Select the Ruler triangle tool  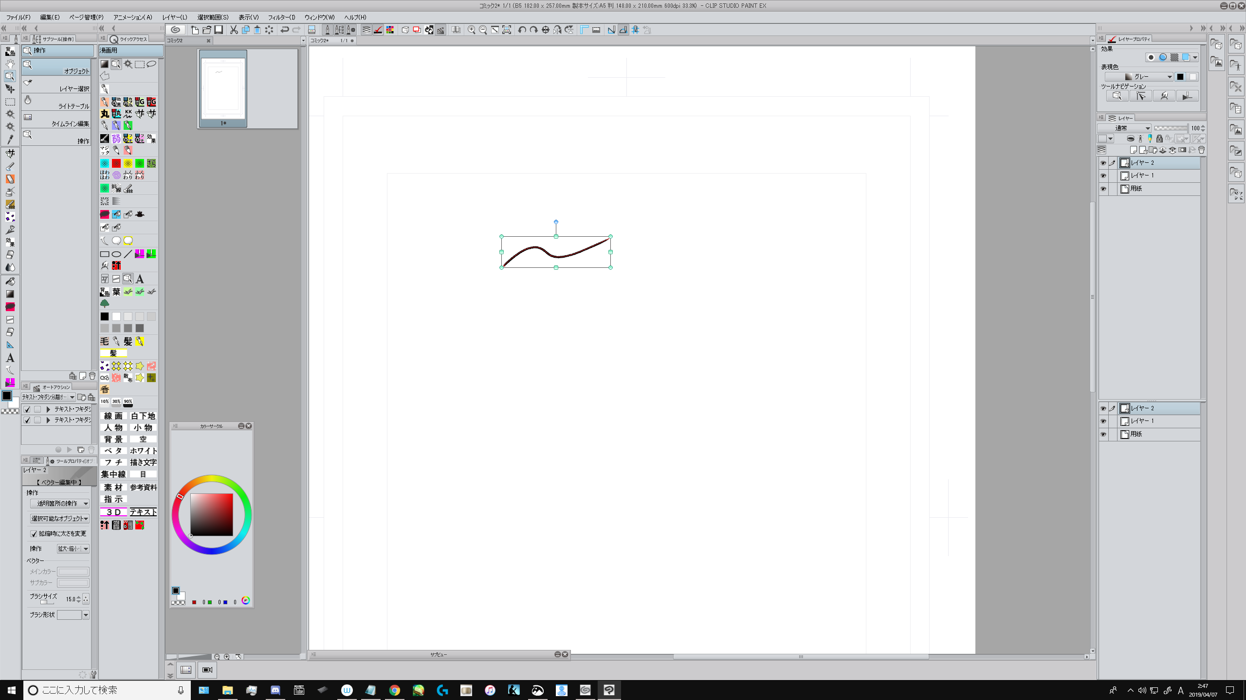pyautogui.click(x=10, y=345)
